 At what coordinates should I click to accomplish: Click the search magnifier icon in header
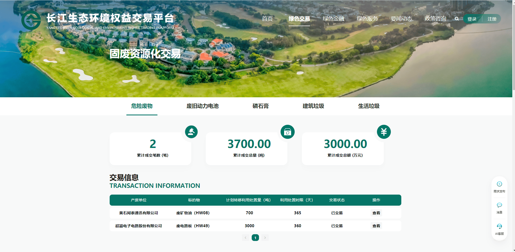[x=457, y=19]
